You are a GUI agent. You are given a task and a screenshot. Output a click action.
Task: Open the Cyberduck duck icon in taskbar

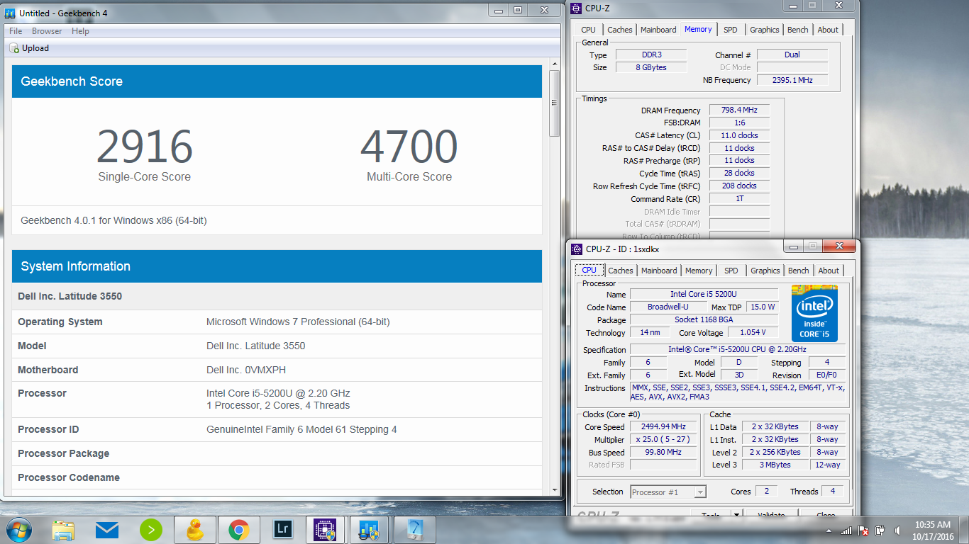click(194, 530)
